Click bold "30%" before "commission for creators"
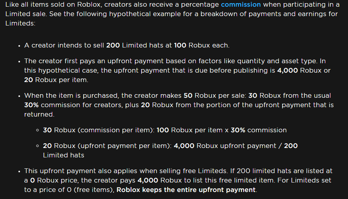Screen dimensions: 348x199 click(x=31, y=105)
